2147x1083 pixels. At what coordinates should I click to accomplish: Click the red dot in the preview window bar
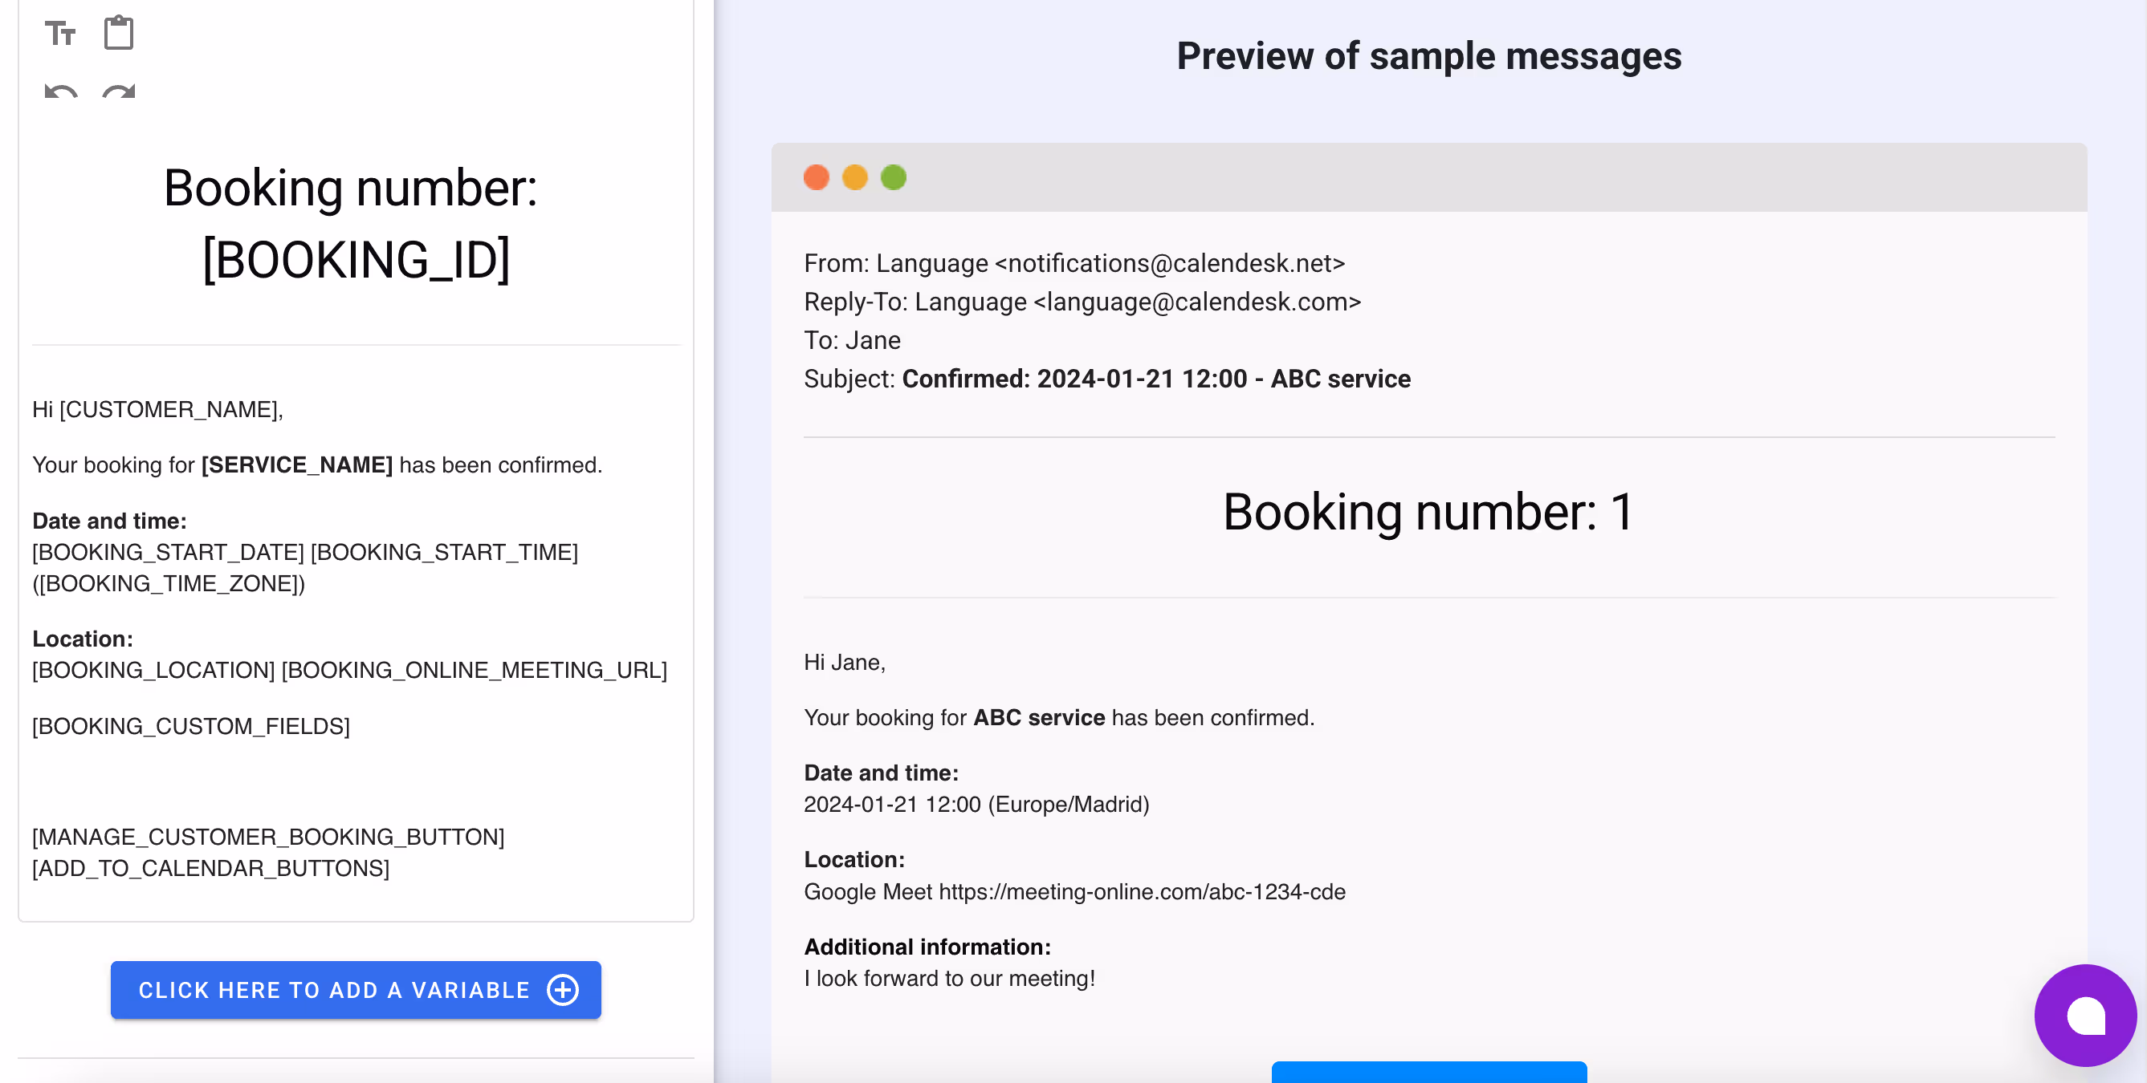(x=817, y=176)
